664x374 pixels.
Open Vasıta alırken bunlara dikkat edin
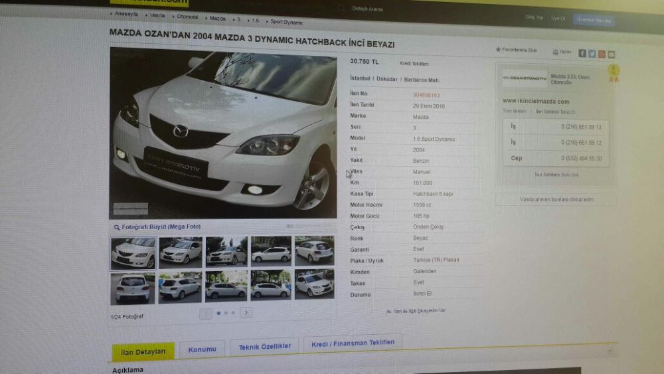click(x=556, y=199)
